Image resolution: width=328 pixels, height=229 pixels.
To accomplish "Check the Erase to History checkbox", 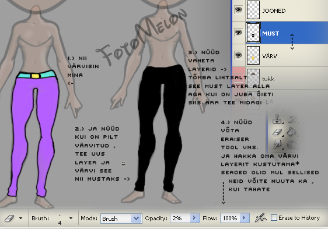I will pos(274,218).
